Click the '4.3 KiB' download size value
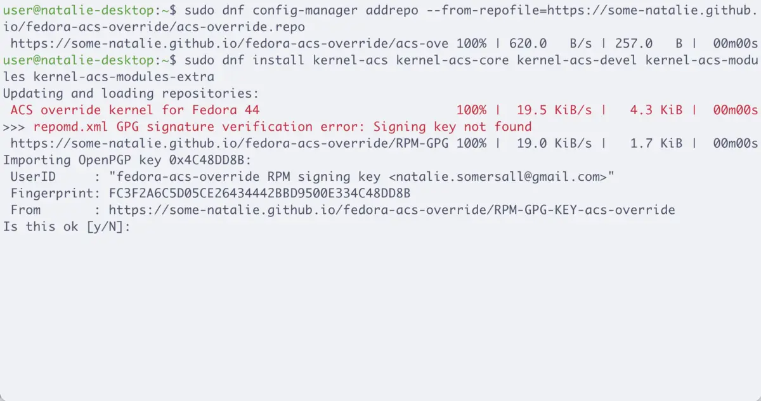This screenshot has width=761, height=401. [x=656, y=110]
